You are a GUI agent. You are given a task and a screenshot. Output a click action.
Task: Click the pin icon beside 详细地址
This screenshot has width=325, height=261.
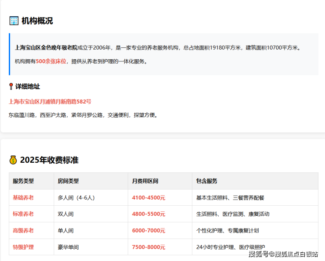coord(11,86)
